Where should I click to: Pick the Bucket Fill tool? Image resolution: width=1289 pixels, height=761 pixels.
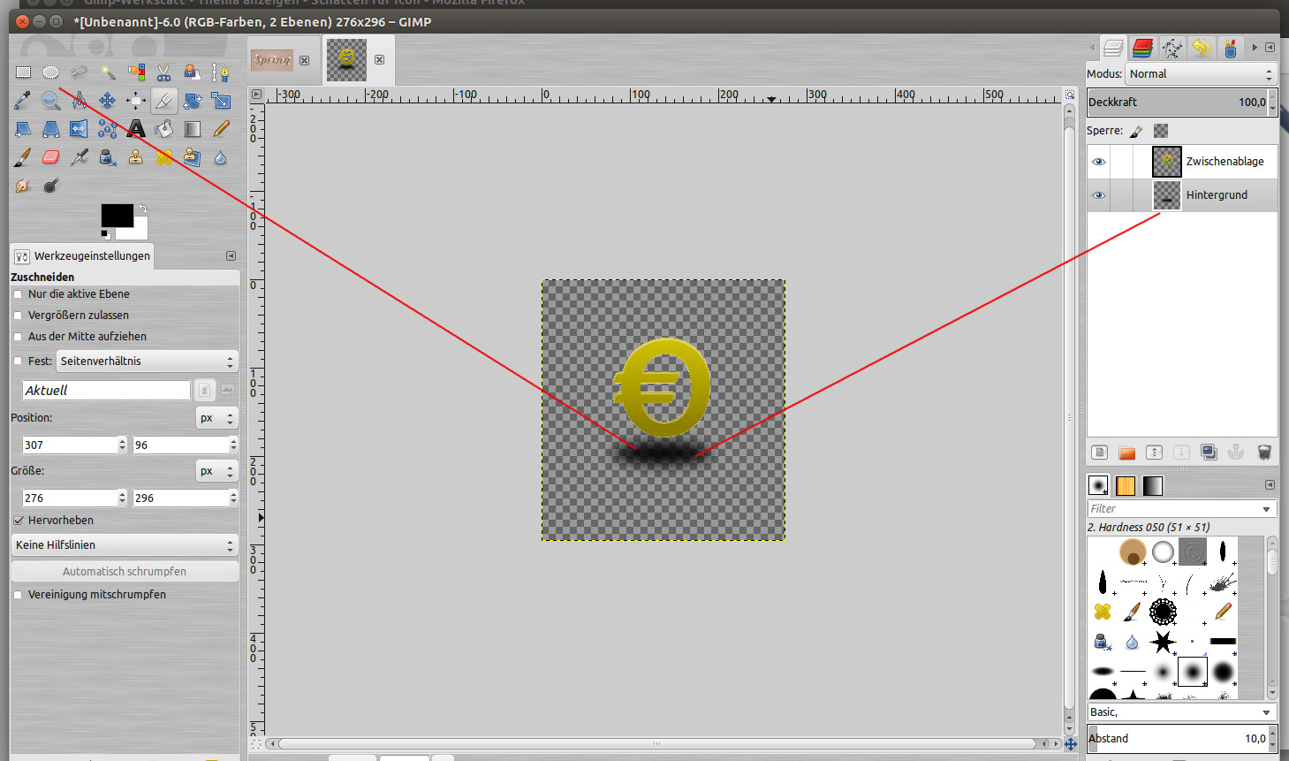click(x=164, y=129)
